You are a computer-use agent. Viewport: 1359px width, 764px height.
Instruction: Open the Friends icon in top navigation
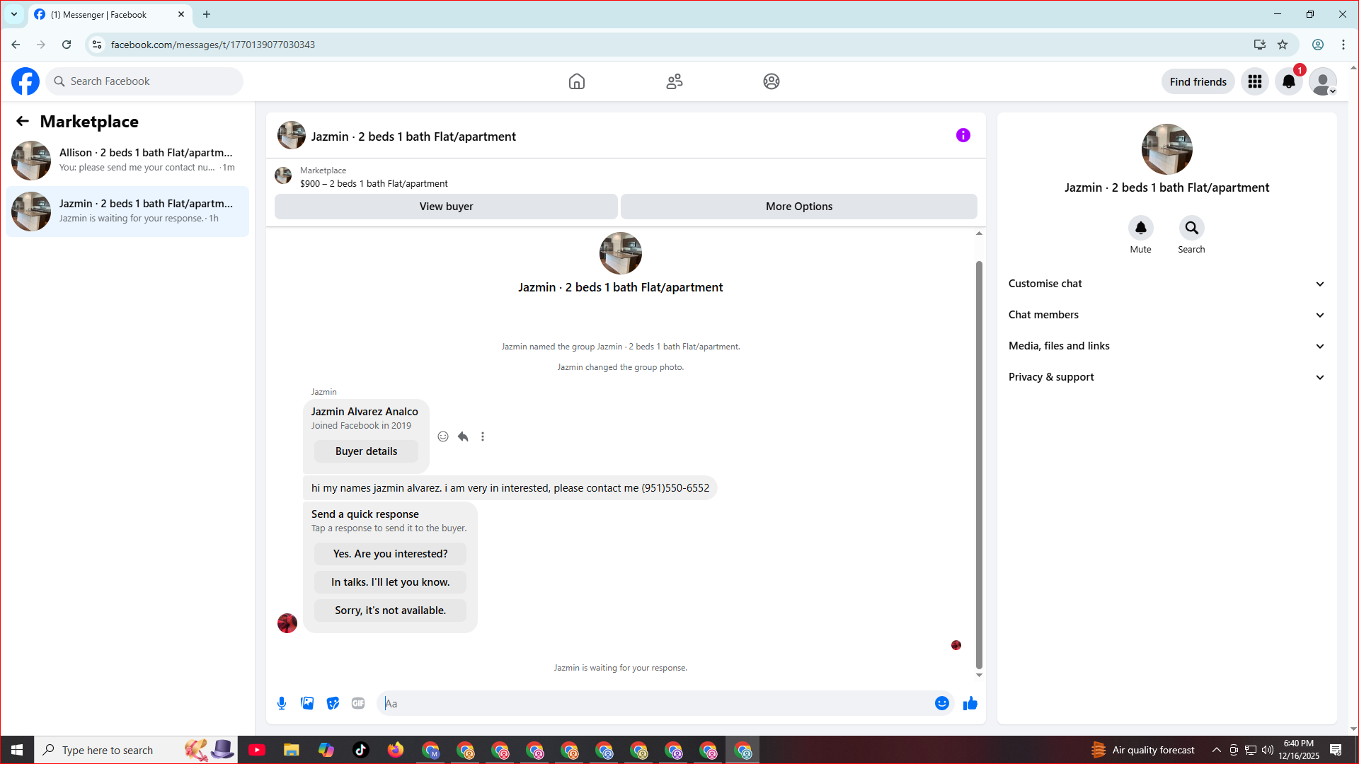675,81
